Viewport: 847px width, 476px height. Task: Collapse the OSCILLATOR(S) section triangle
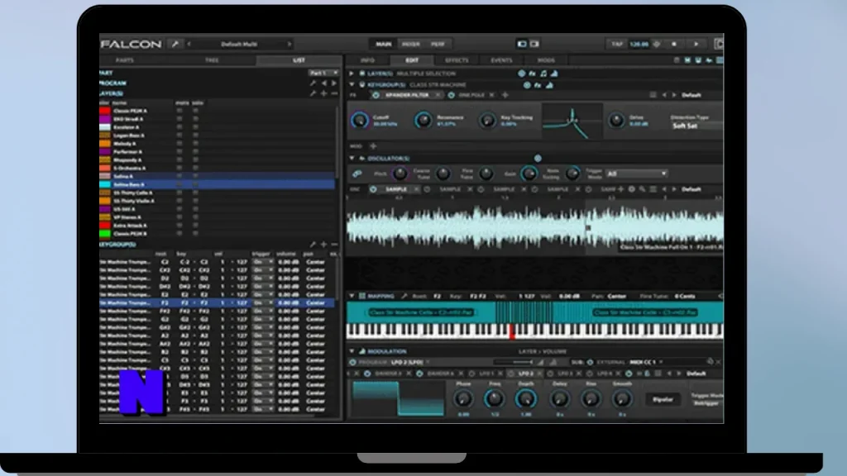coord(352,158)
